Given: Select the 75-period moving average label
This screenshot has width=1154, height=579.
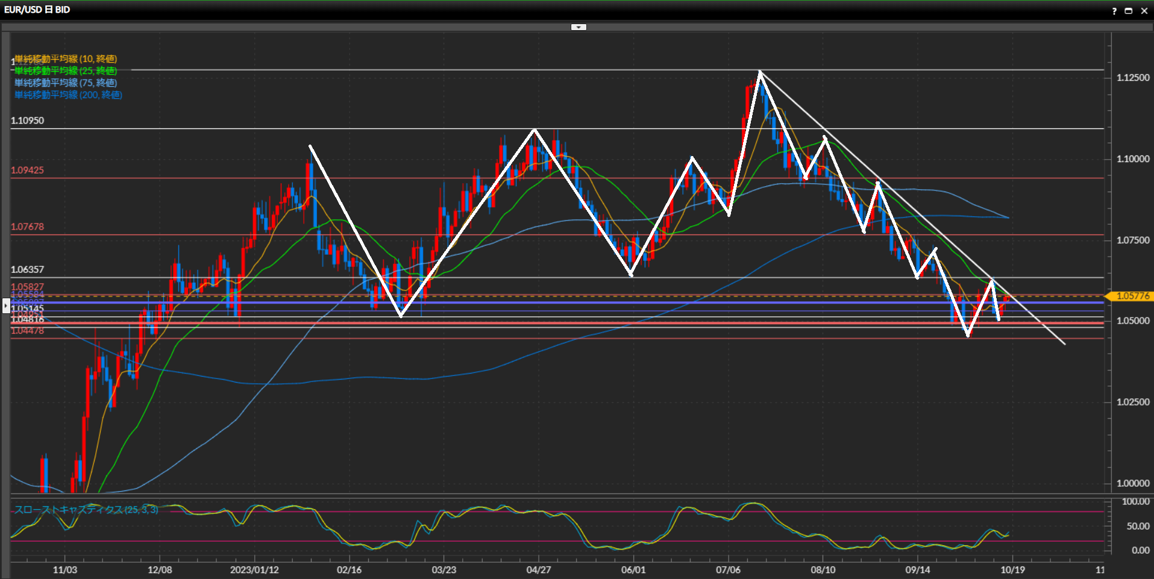Looking at the screenshot, I should (x=66, y=83).
